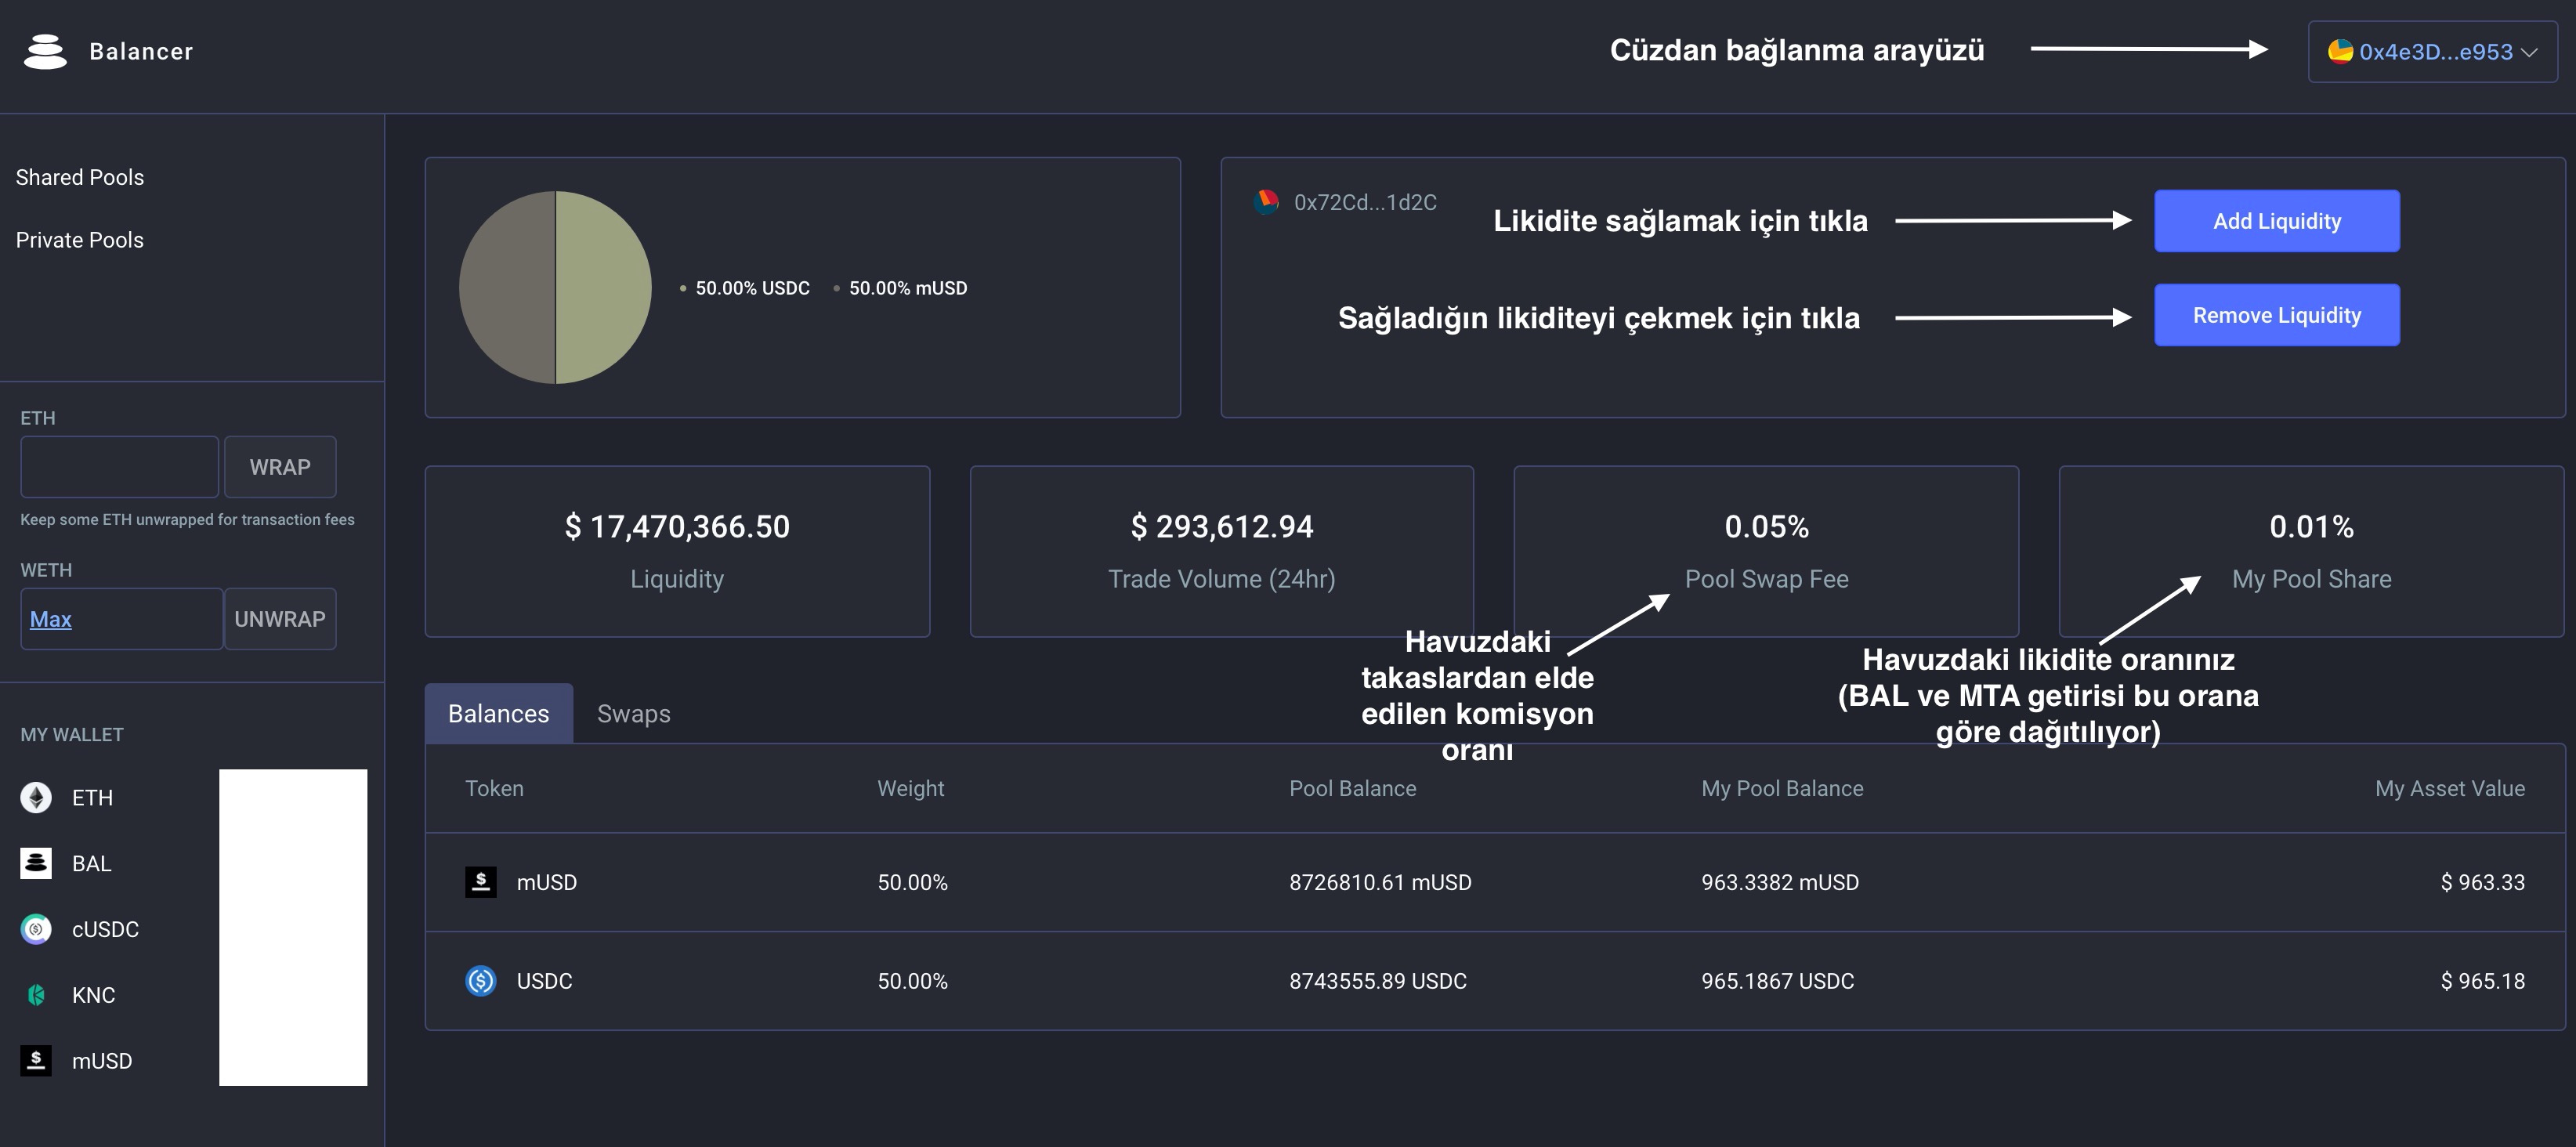Open the wallet avatar icon next to 0x4e3D...e953
This screenshot has height=1147, width=2576.
coord(2340,51)
